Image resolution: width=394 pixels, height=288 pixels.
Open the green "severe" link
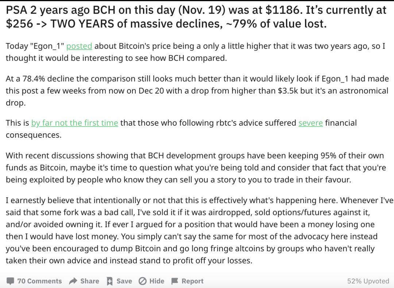310,123
